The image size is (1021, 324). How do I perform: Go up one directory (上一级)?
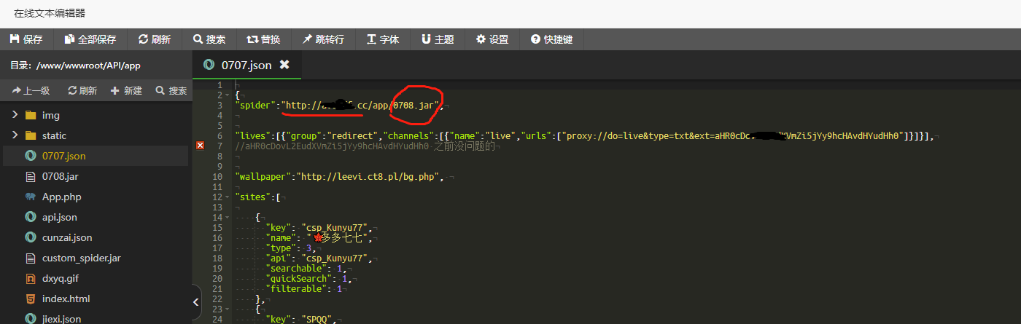click(x=31, y=91)
